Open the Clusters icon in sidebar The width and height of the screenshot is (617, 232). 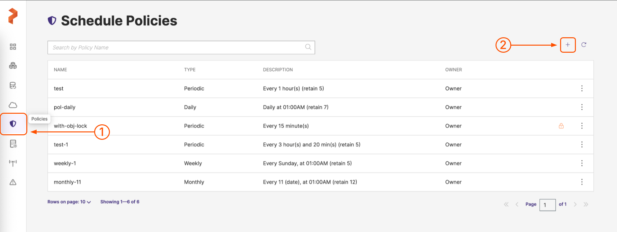(13, 66)
